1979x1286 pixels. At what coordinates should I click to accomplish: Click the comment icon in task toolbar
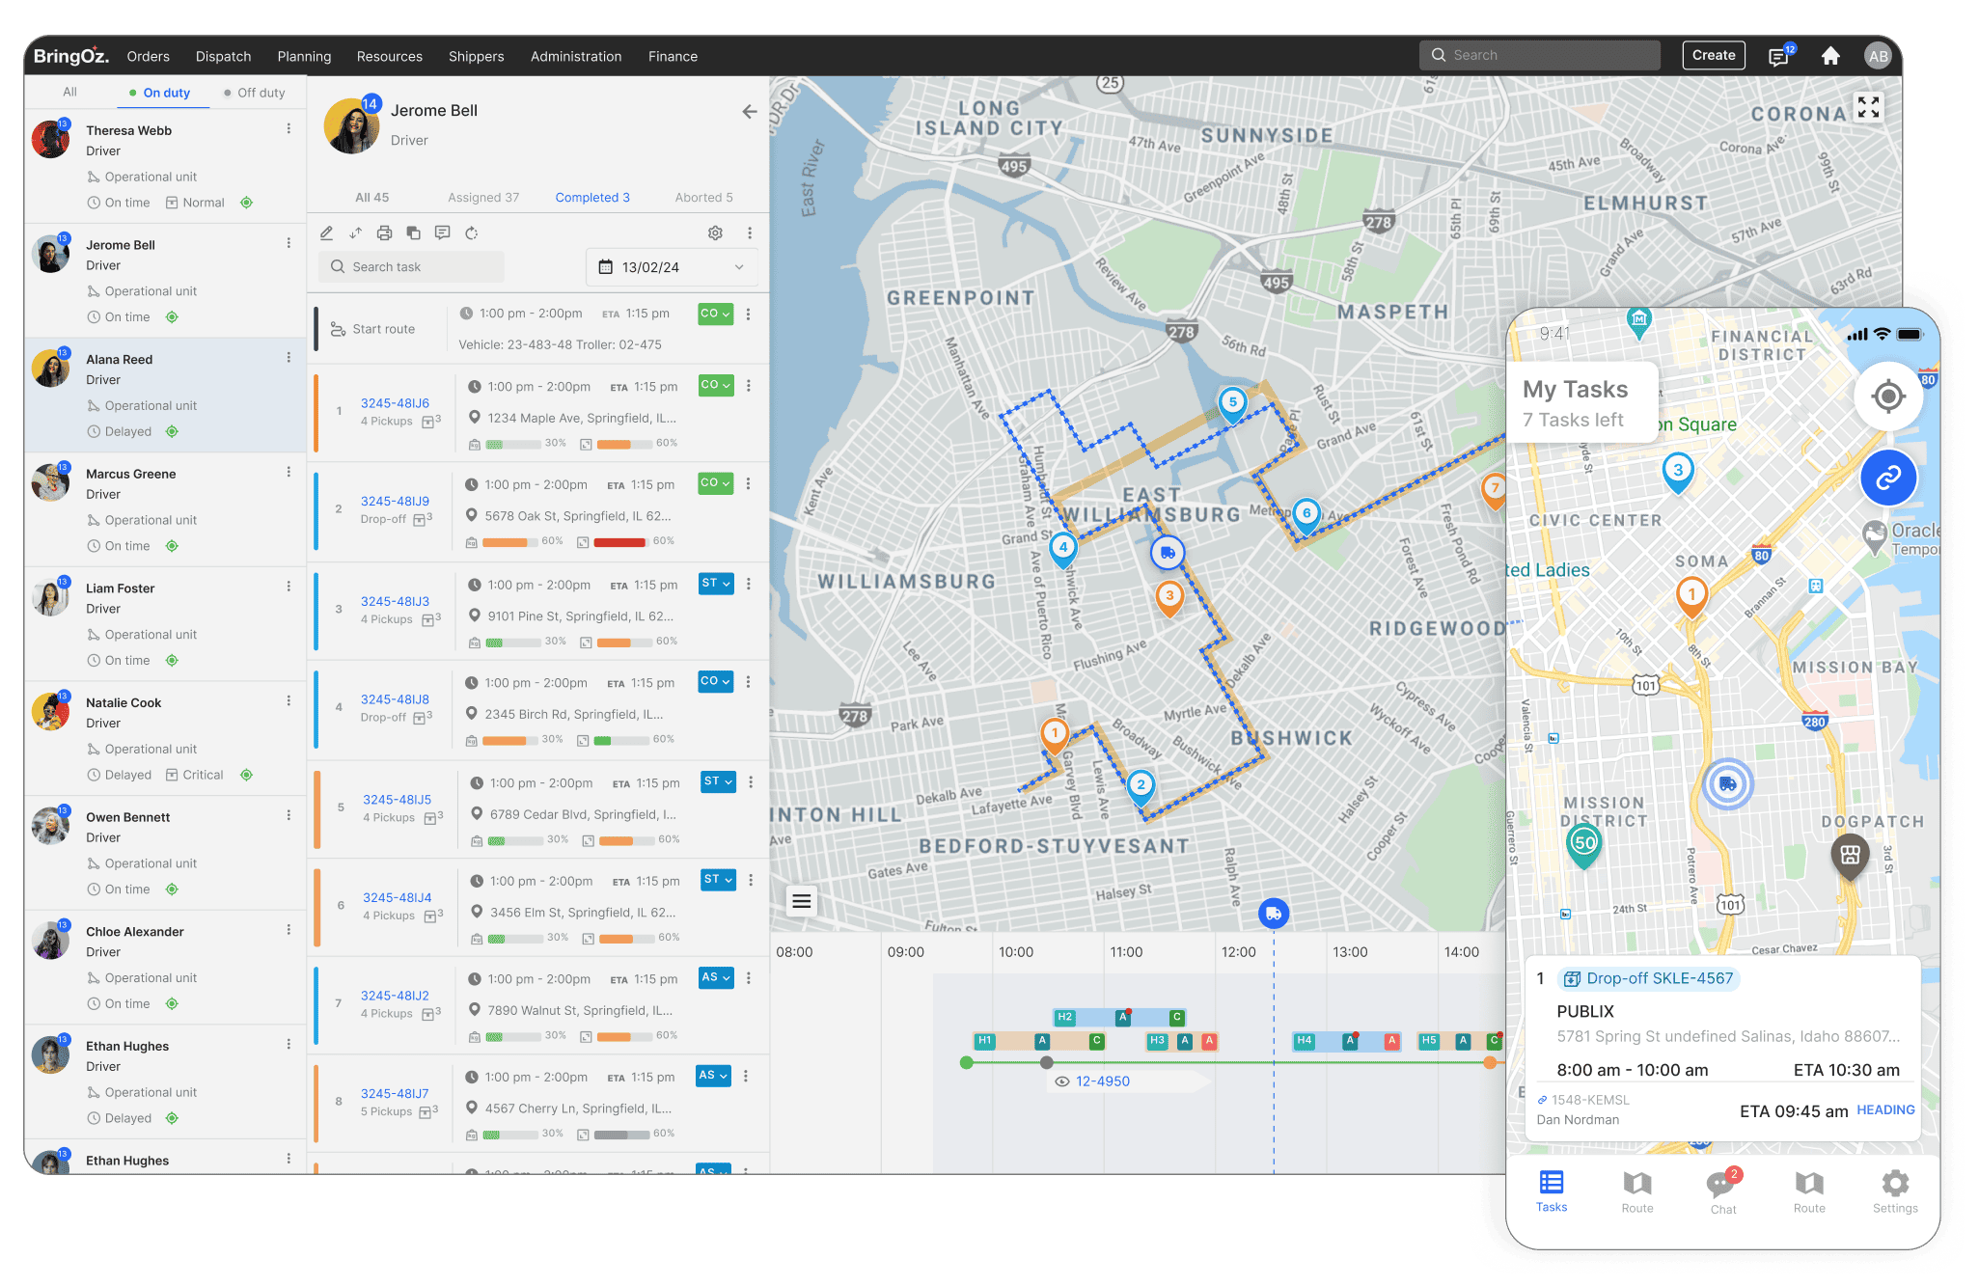pyautogui.click(x=442, y=233)
